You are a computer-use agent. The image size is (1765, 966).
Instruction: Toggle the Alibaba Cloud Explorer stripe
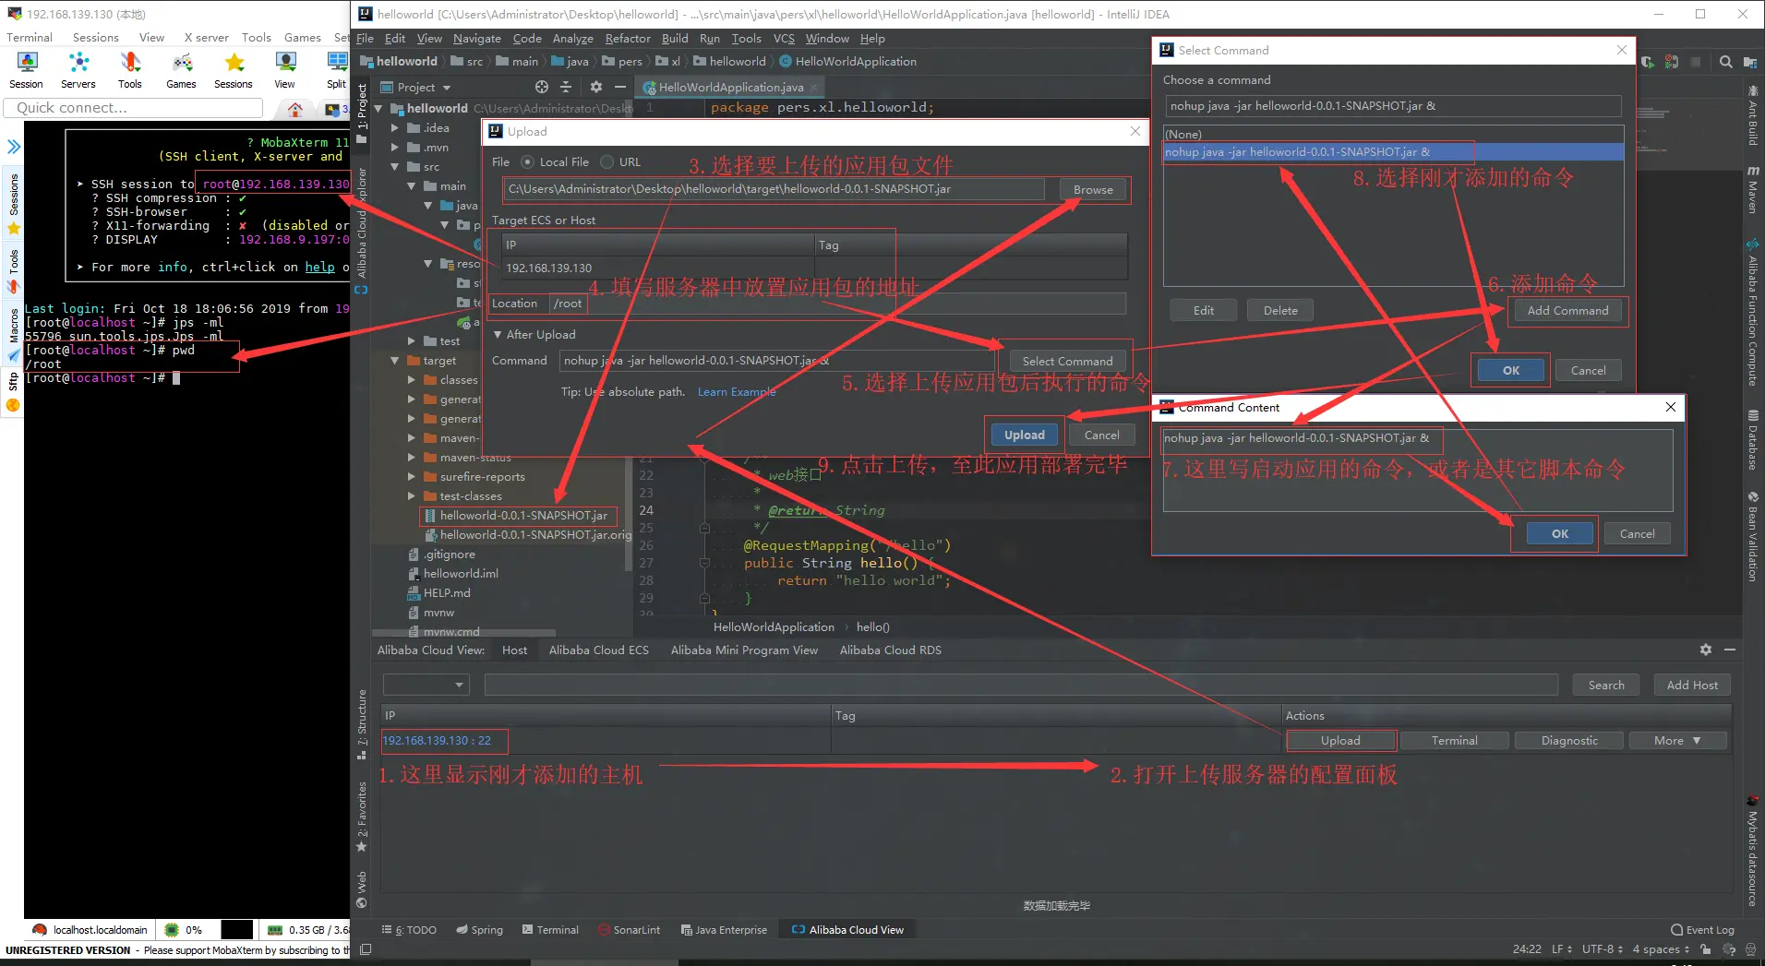pos(362,231)
